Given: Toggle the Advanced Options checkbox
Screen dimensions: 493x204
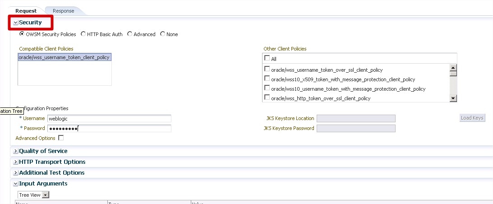Looking at the screenshot, I should point(61,138).
